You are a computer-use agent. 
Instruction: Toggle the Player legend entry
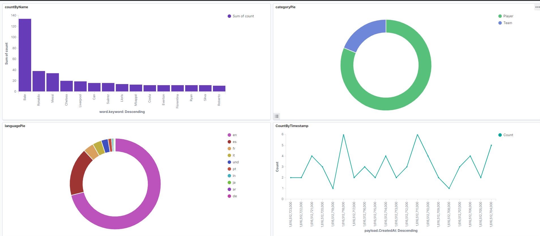pos(506,16)
